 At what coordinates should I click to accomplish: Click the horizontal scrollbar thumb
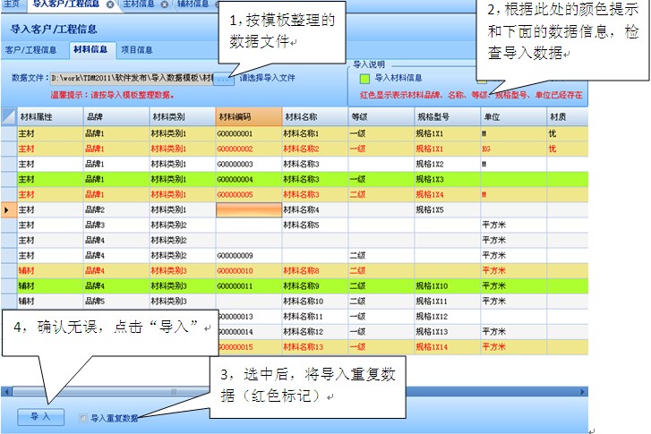(x=174, y=391)
